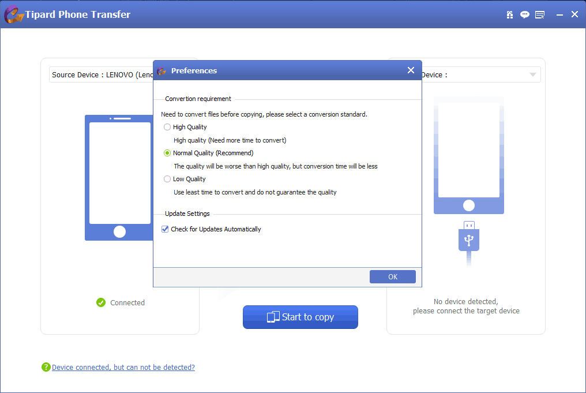Open the Target Device dropdown
This screenshot has width=586, height=393.
(x=531, y=74)
